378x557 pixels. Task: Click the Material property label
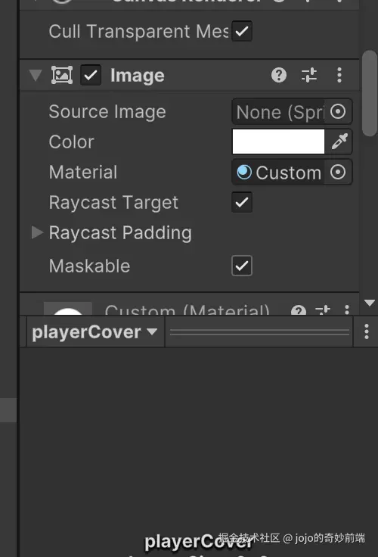(83, 173)
